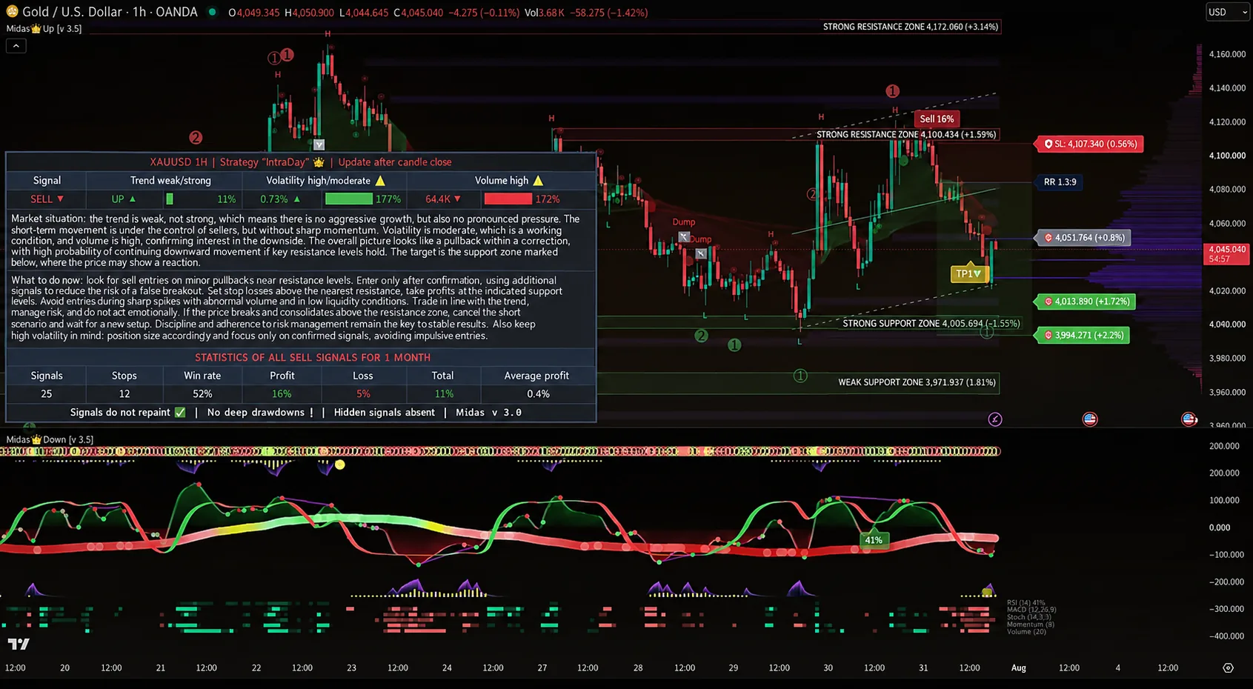Click the Aug label on time axis
The width and height of the screenshot is (1253, 689).
[1019, 668]
